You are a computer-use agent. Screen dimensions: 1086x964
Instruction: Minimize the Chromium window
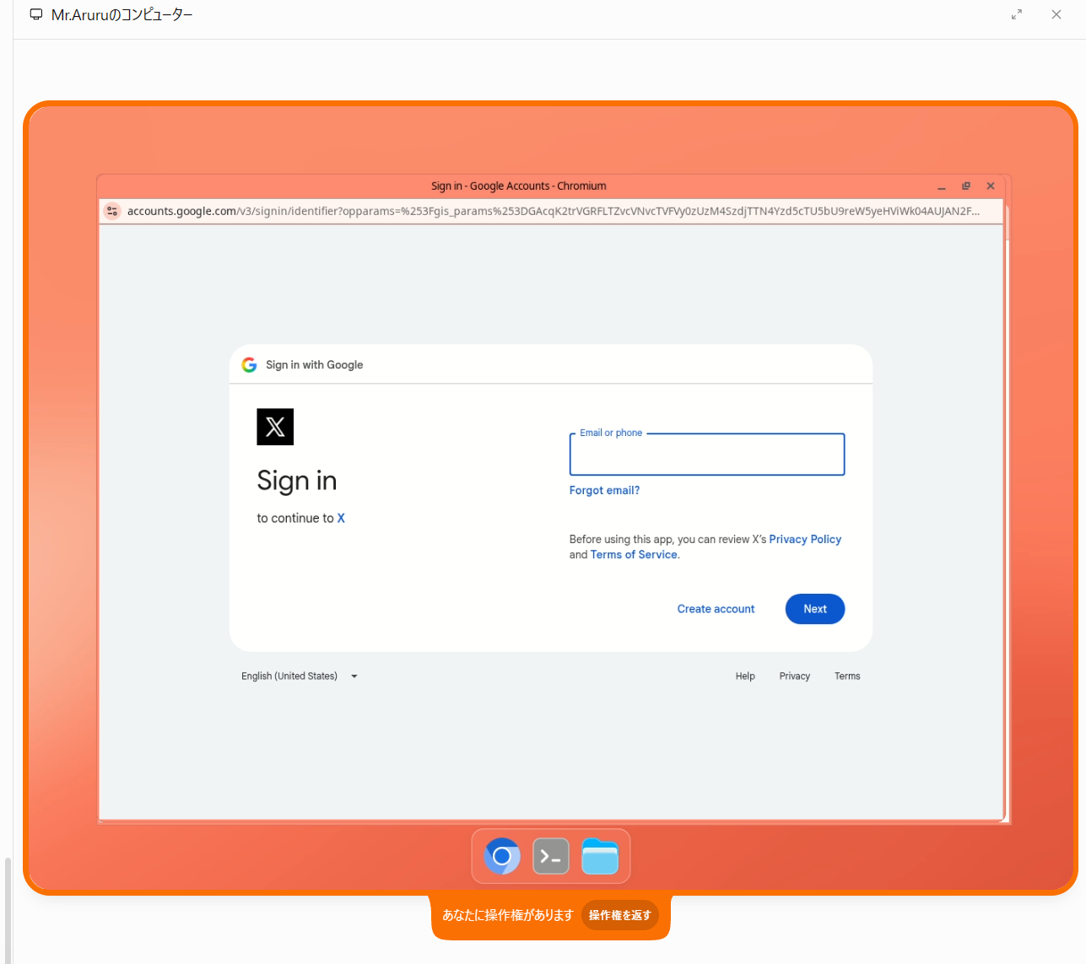click(x=942, y=186)
